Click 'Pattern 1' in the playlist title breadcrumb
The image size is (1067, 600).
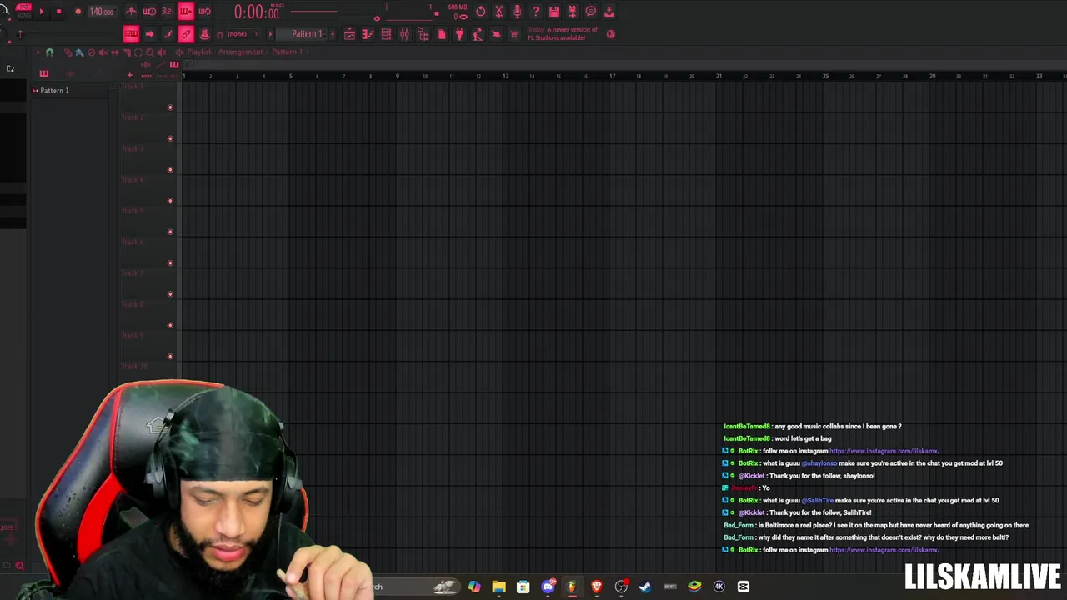point(287,52)
